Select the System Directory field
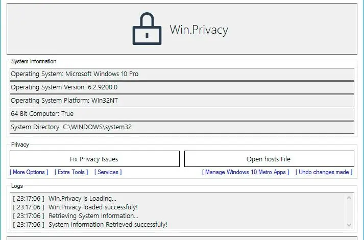 tap(181, 127)
